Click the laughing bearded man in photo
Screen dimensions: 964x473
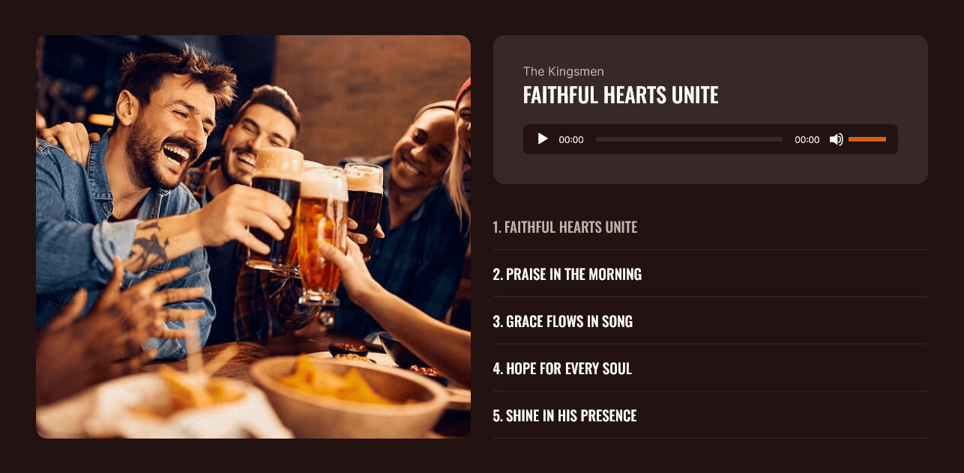point(165,127)
